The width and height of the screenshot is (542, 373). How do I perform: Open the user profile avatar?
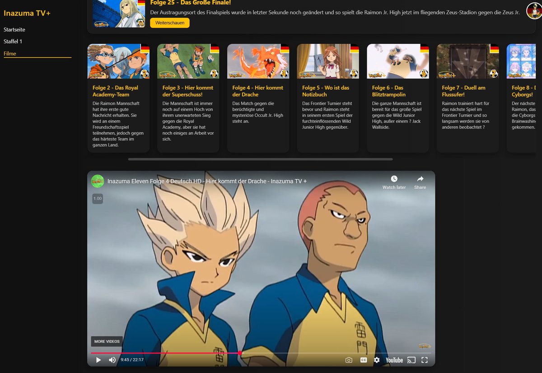pyautogui.click(x=534, y=10)
